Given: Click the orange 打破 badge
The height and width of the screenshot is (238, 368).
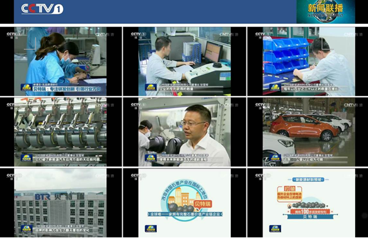Looking at the screenshot, I should click(x=289, y=188).
